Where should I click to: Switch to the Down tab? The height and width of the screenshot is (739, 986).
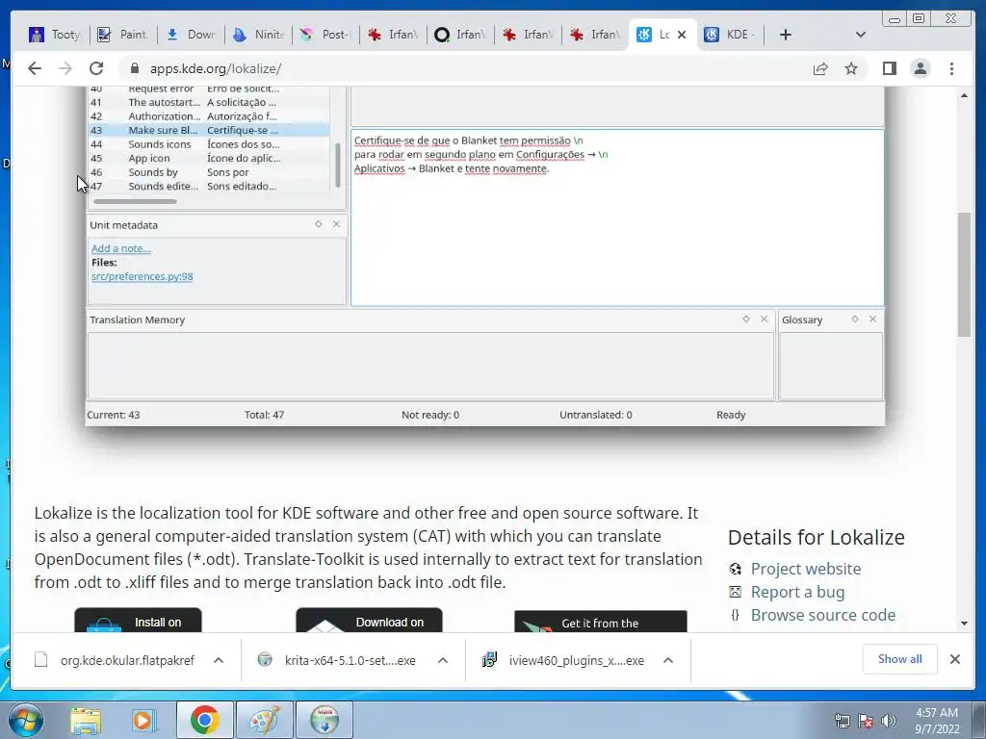tap(191, 35)
